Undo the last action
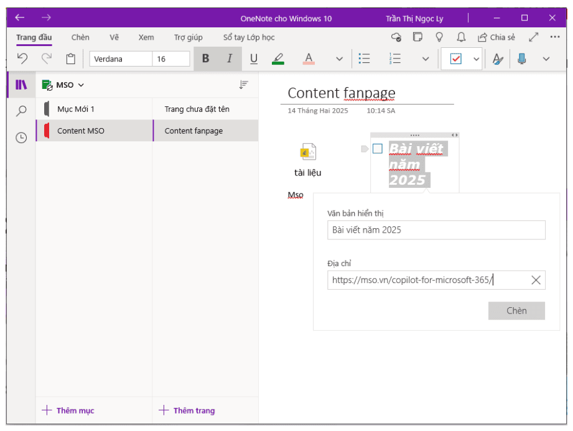The height and width of the screenshot is (431, 573). tap(22, 58)
